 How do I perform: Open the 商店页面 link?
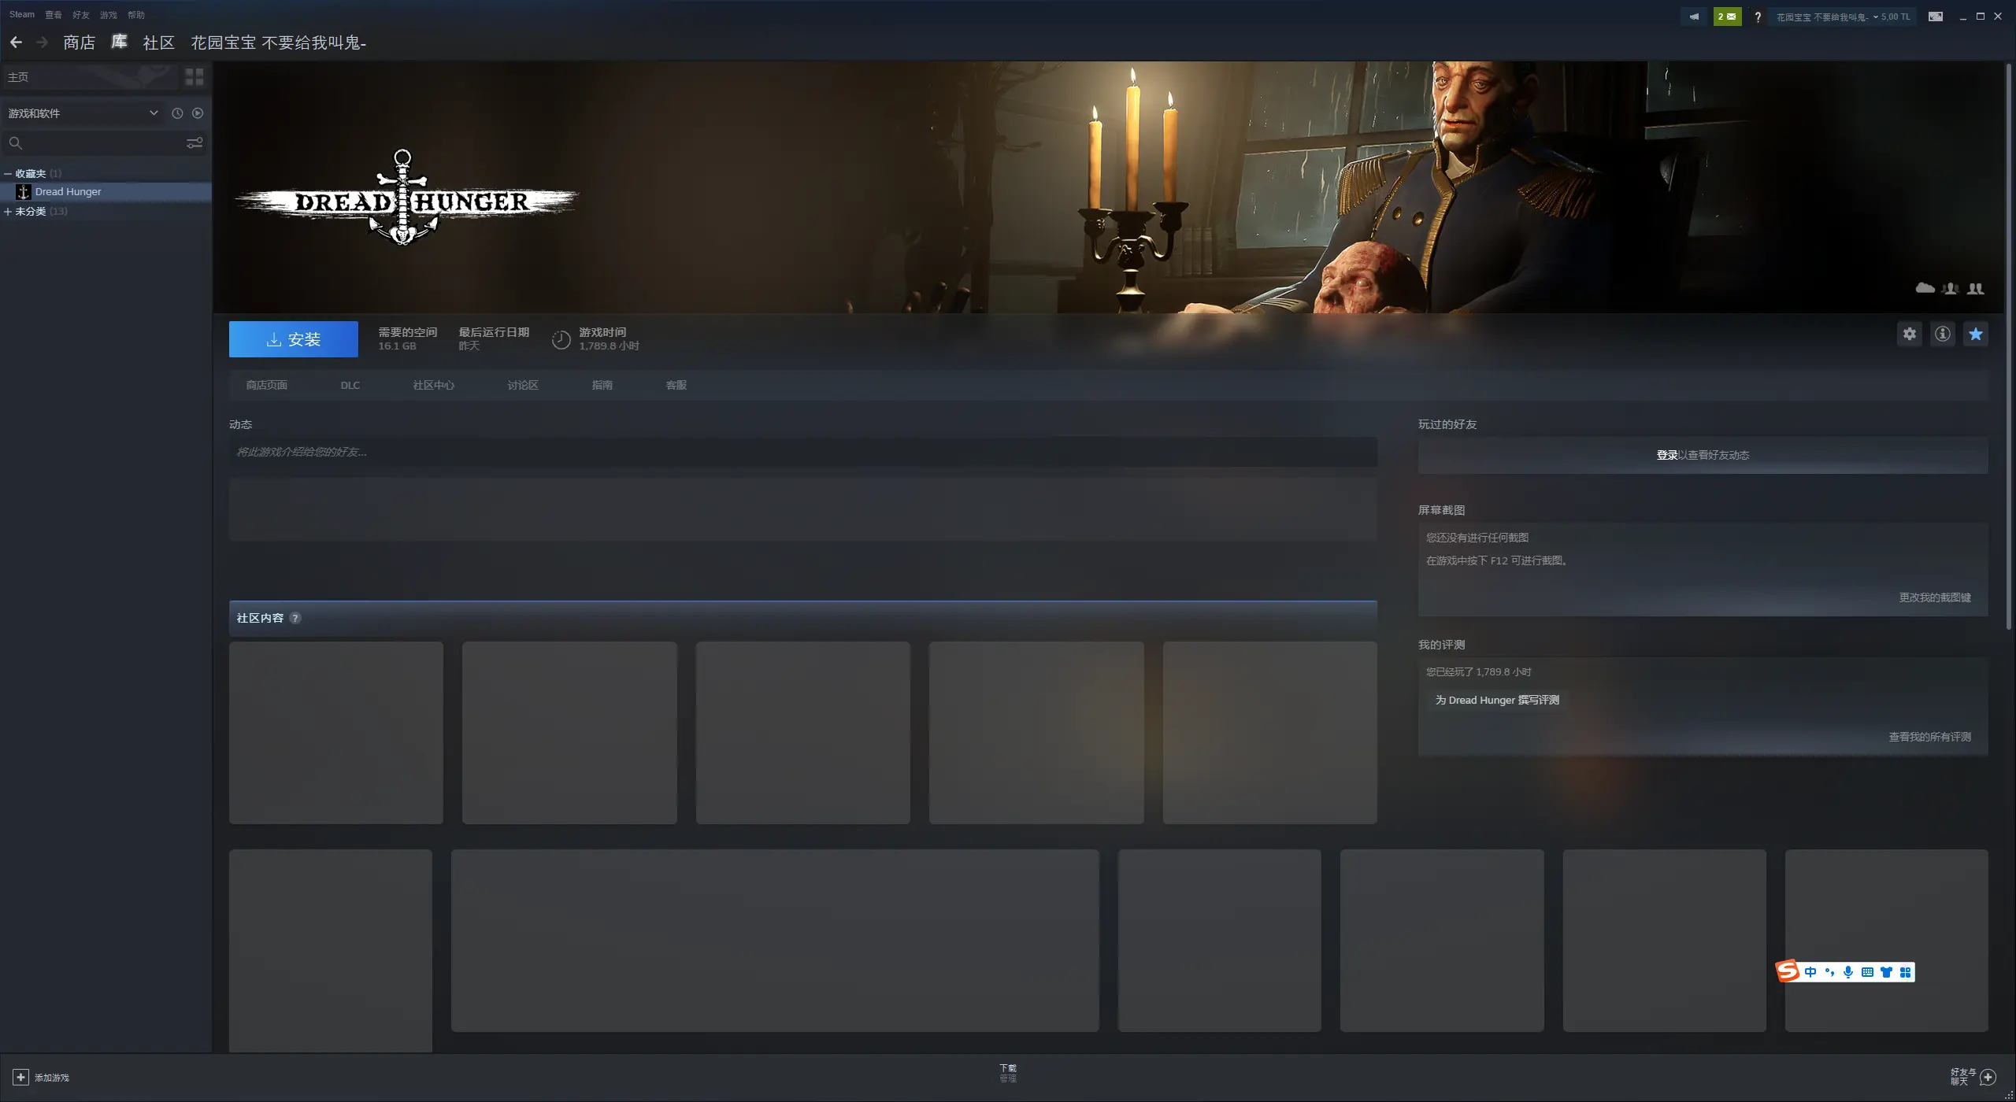pyautogui.click(x=267, y=385)
